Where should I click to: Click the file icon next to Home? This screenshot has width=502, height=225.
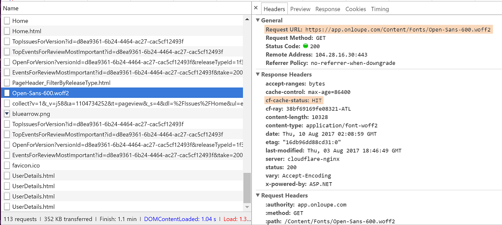[7, 21]
